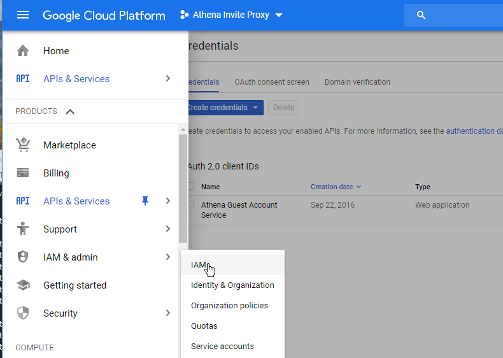Switch to the Credentials tab
Screen dimensions: 503x358
click(x=204, y=82)
